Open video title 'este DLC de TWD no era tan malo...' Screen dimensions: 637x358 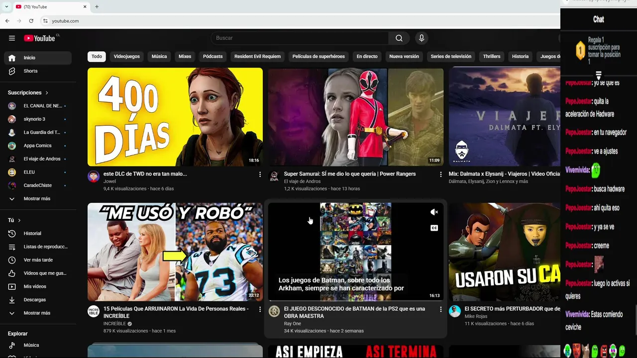[145, 174]
